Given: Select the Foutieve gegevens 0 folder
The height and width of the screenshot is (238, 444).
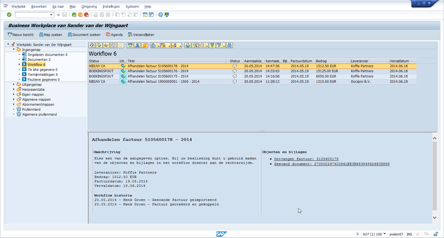Looking at the screenshot, I should point(44,79).
